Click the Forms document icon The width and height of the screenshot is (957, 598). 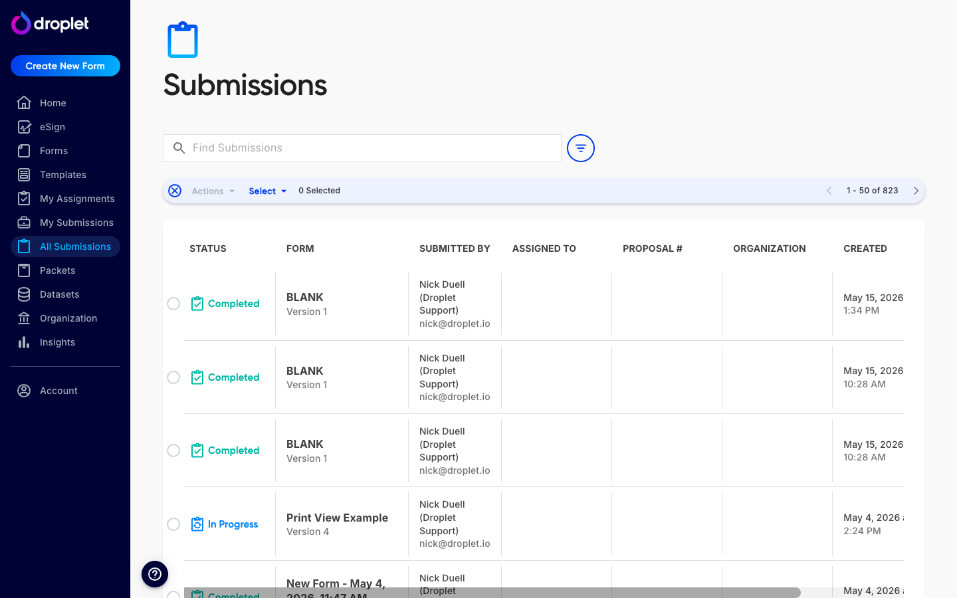pos(24,151)
